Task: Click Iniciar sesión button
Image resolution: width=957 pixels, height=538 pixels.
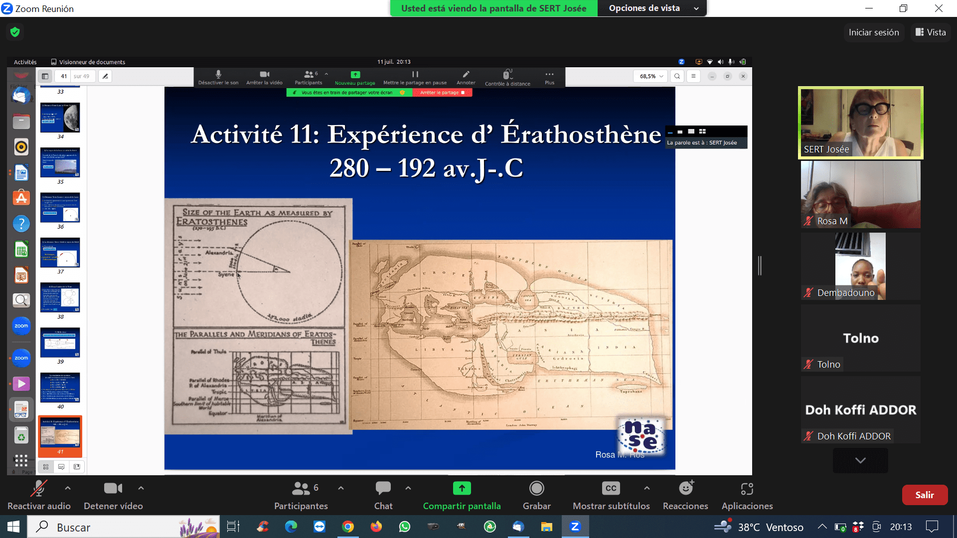Action: coord(874,32)
